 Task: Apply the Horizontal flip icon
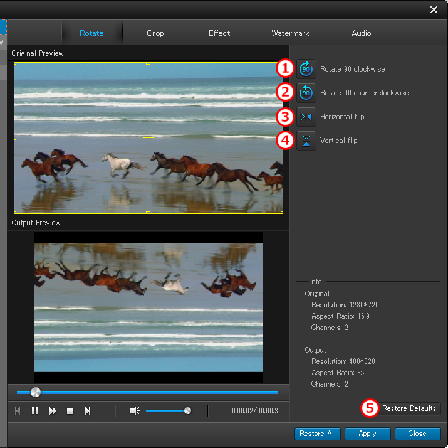tap(306, 117)
